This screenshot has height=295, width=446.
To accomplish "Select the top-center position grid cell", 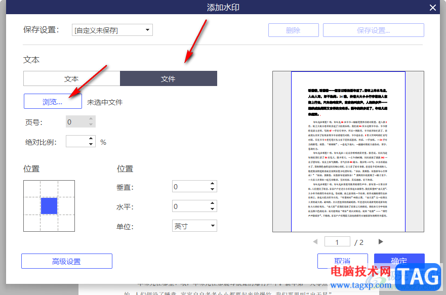I will click(49, 189).
